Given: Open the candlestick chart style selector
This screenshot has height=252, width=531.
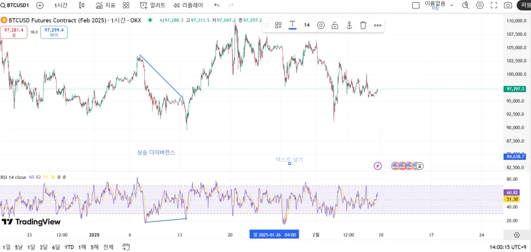Looking at the screenshot, I should 81,5.
